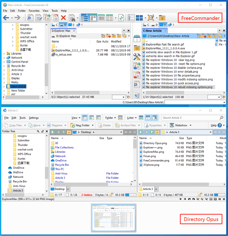Open the View file icon in FreeCommander toolbar
The height and width of the screenshot is (236, 228).
pos(30,18)
